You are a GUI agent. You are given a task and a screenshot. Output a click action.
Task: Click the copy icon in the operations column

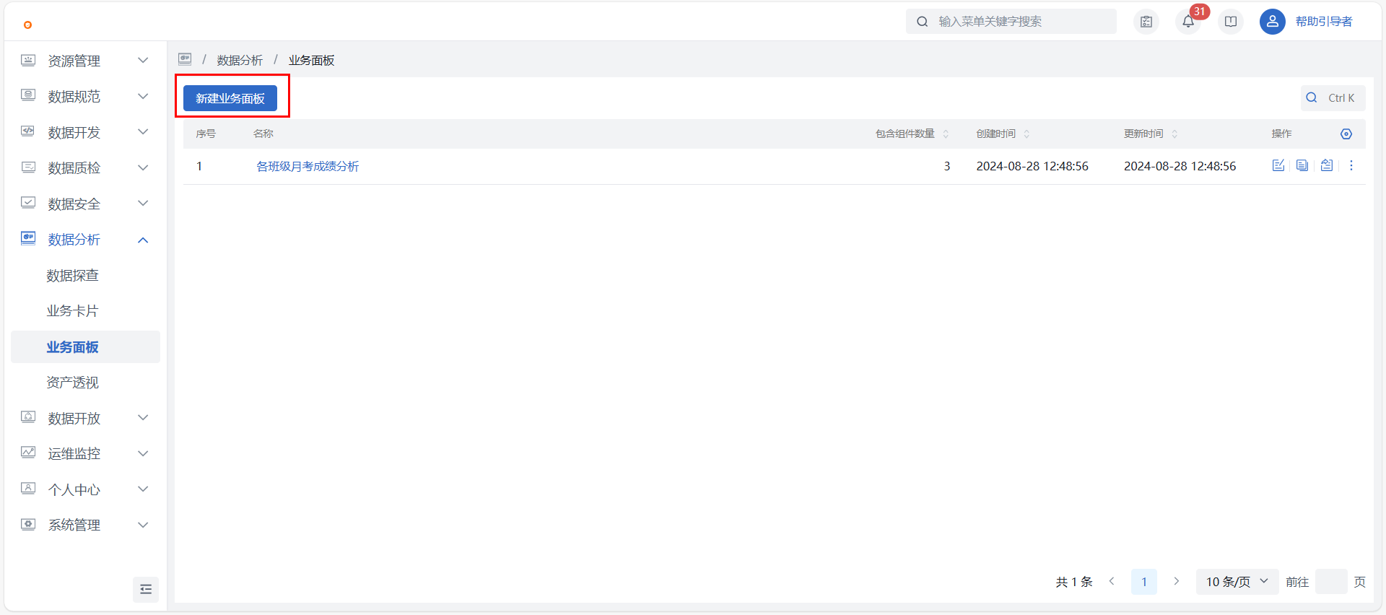1302,166
